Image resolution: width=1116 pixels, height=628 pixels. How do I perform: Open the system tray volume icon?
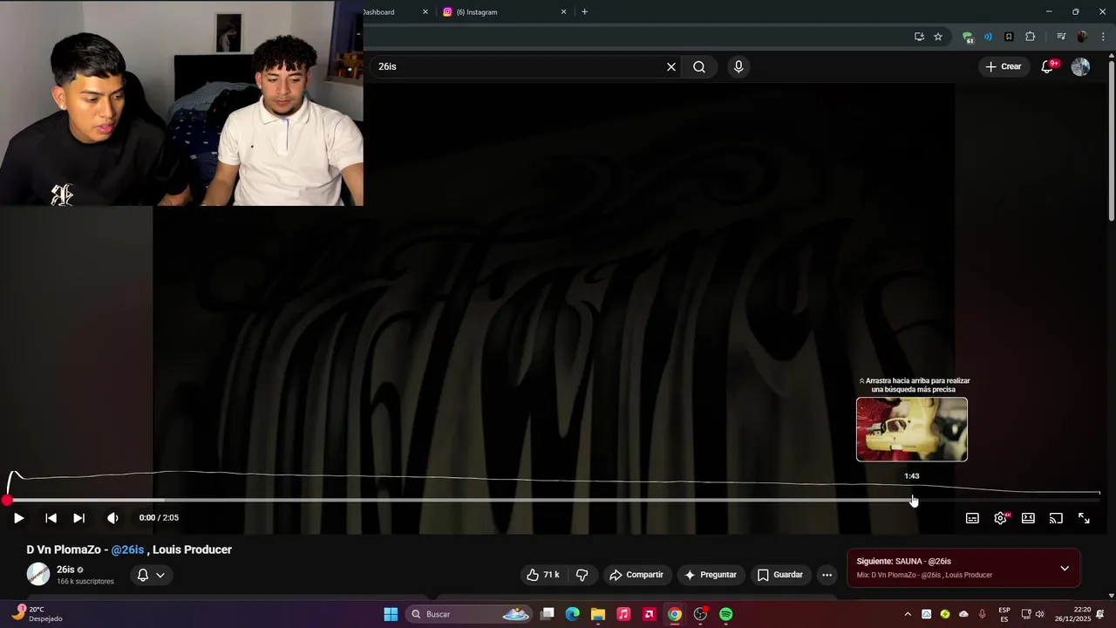point(1039,614)
